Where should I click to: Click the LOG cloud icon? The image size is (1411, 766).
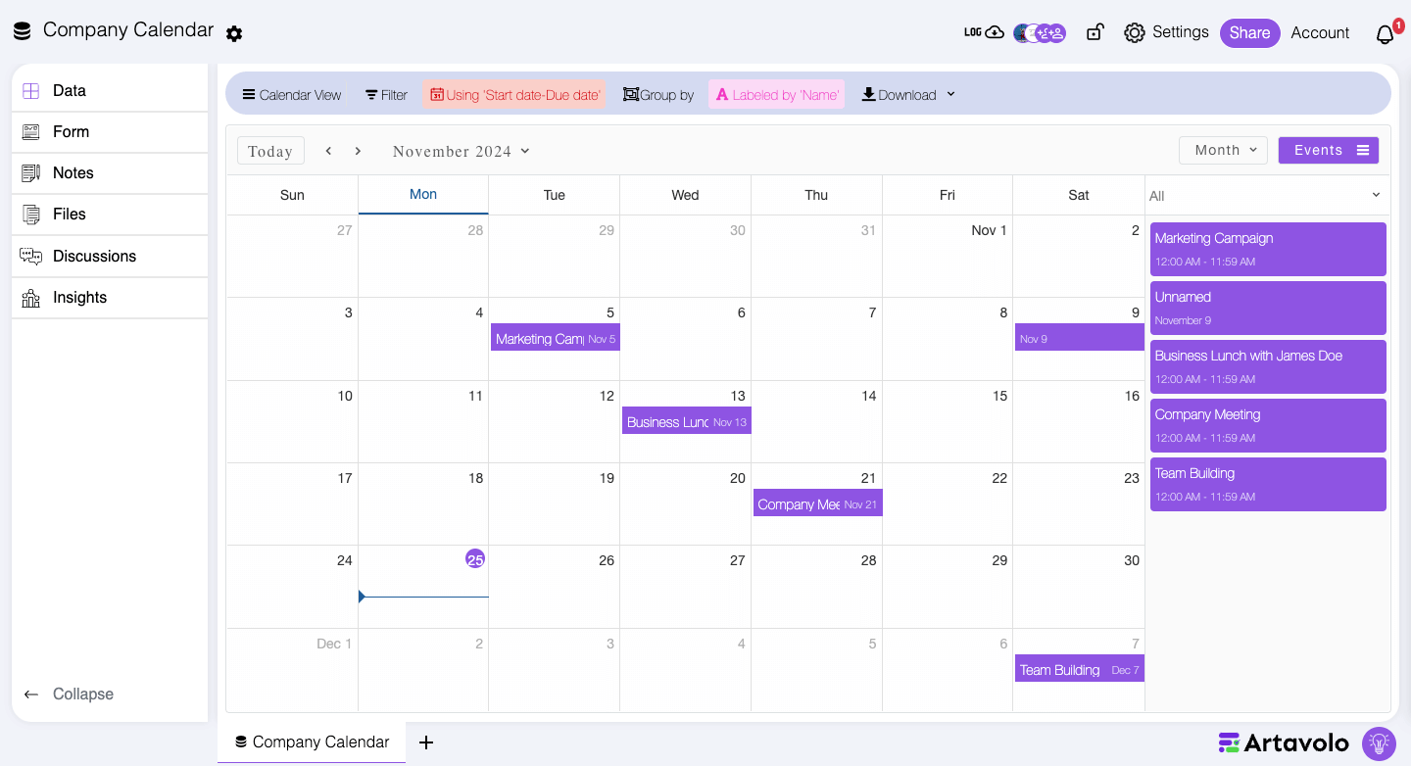pyautogui.click(x=984, y=32)
